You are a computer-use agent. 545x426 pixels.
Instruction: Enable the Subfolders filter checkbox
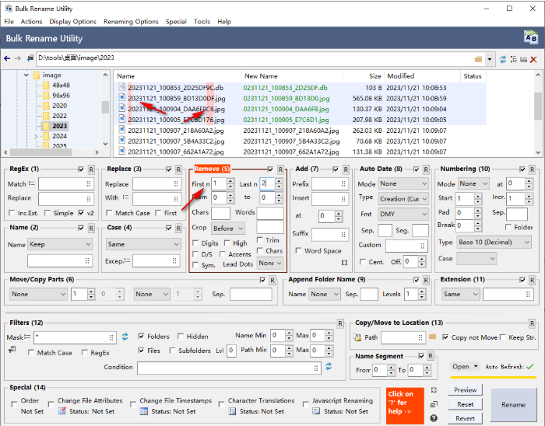pyautogui.click(x=172, y=351)
